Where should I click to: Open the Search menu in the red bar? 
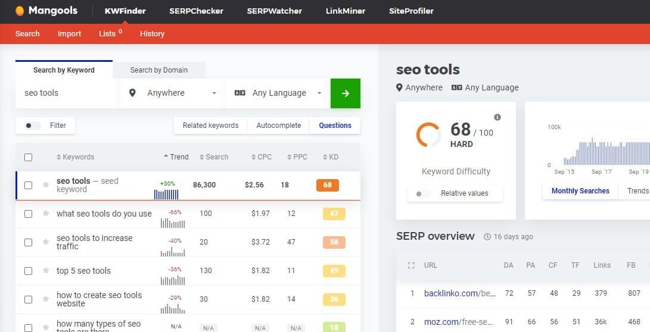click(27, 34)
